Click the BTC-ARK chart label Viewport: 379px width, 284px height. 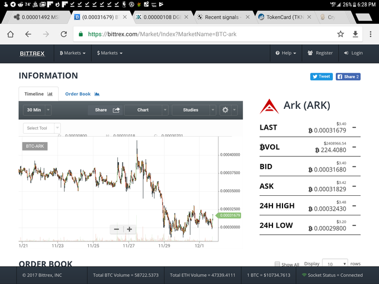click(x=35, y=146)
